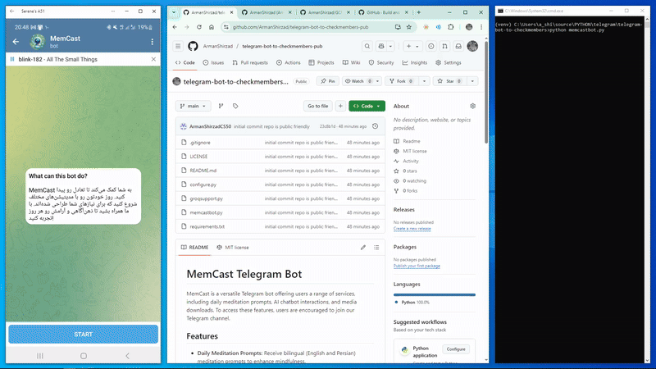Open the Security repository tab
The height and width of the screenshot is (369, 656).
point(381,62)
